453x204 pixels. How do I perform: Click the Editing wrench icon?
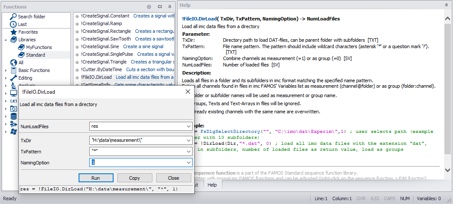pos(13,78)
